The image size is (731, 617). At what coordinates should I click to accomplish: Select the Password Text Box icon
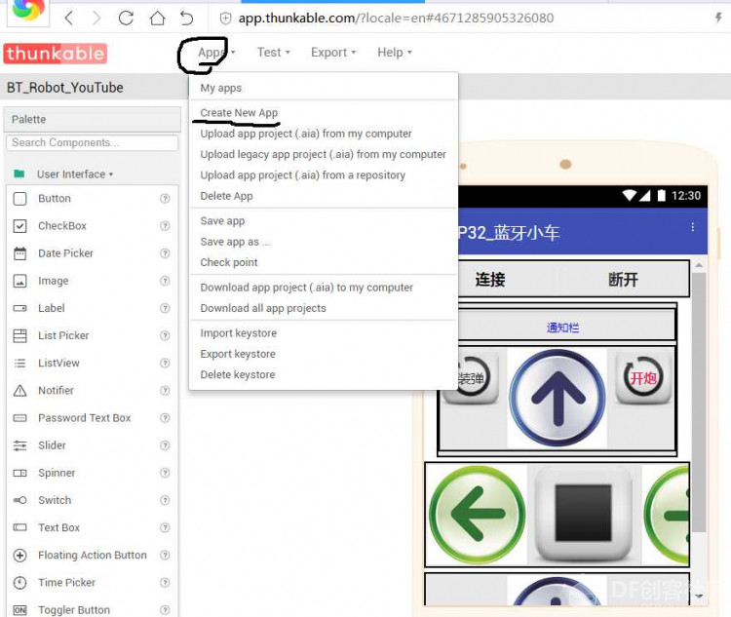(20, 418)
